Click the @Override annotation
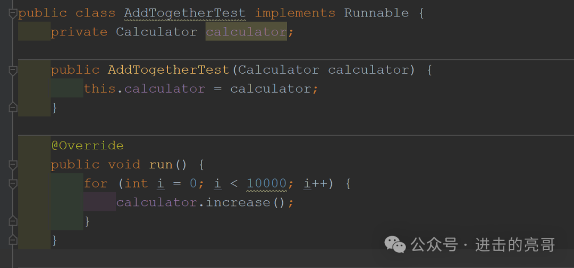This screenshot has height=268, width=574. (x=87, y=146)
